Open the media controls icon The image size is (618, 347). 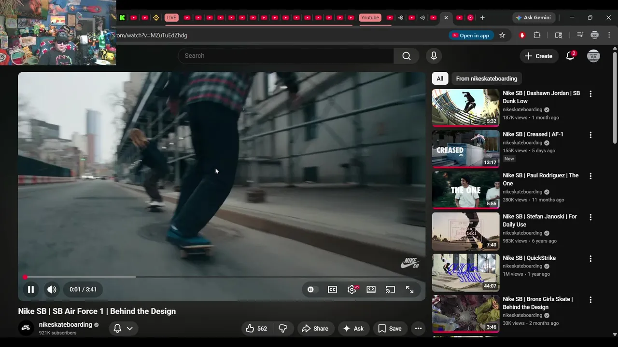click(580, 35)
